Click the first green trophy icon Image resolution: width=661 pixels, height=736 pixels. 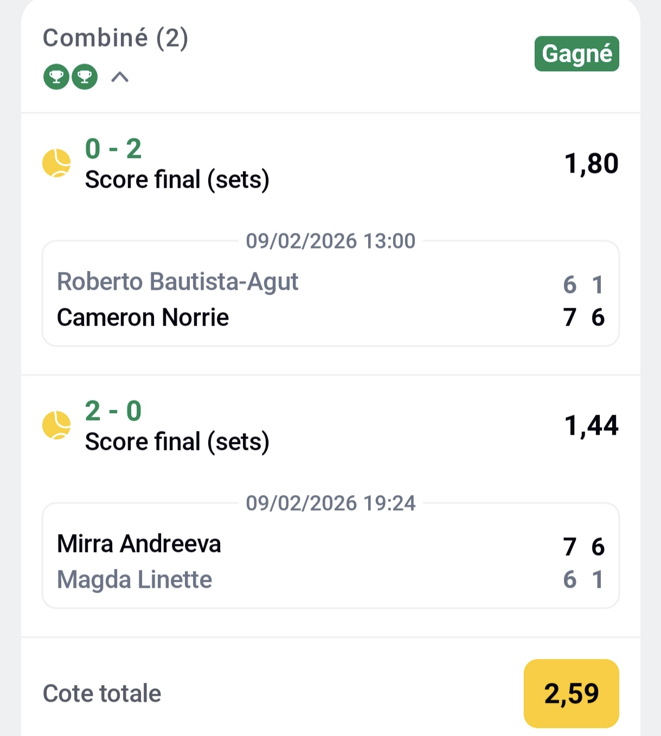coord(56,77)
